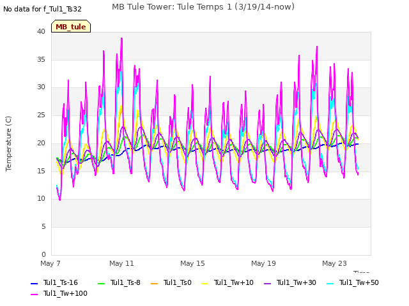Click the green Tul1_Ts-8 legend swatch
This screenshot has height=306, width=409.
(101, 283)
